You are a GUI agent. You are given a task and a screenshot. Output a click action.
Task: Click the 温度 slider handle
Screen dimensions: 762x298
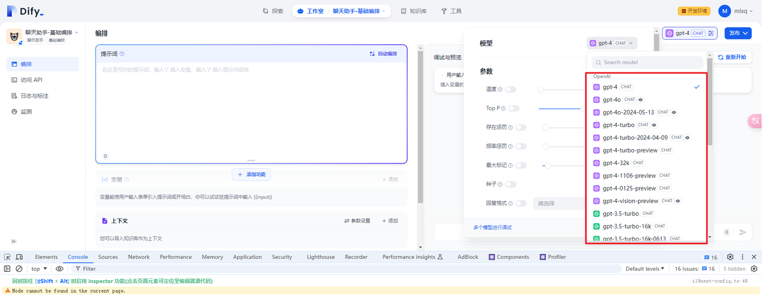(x=541, y=90)
